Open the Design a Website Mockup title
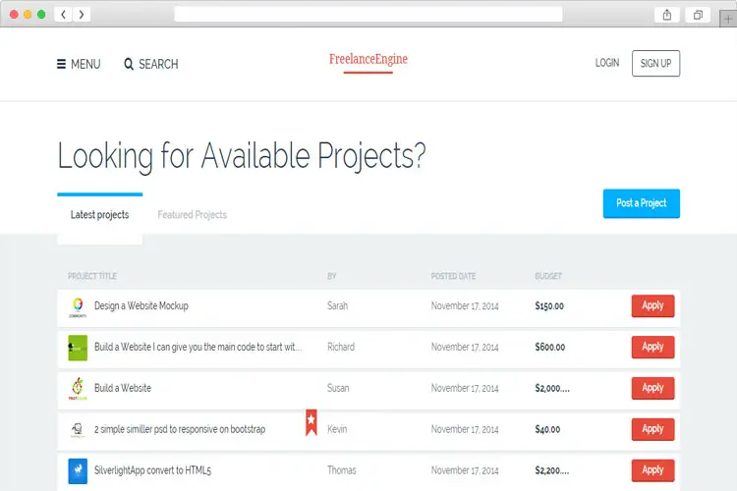Screen dimensions: 737x491 click(141, 305)
